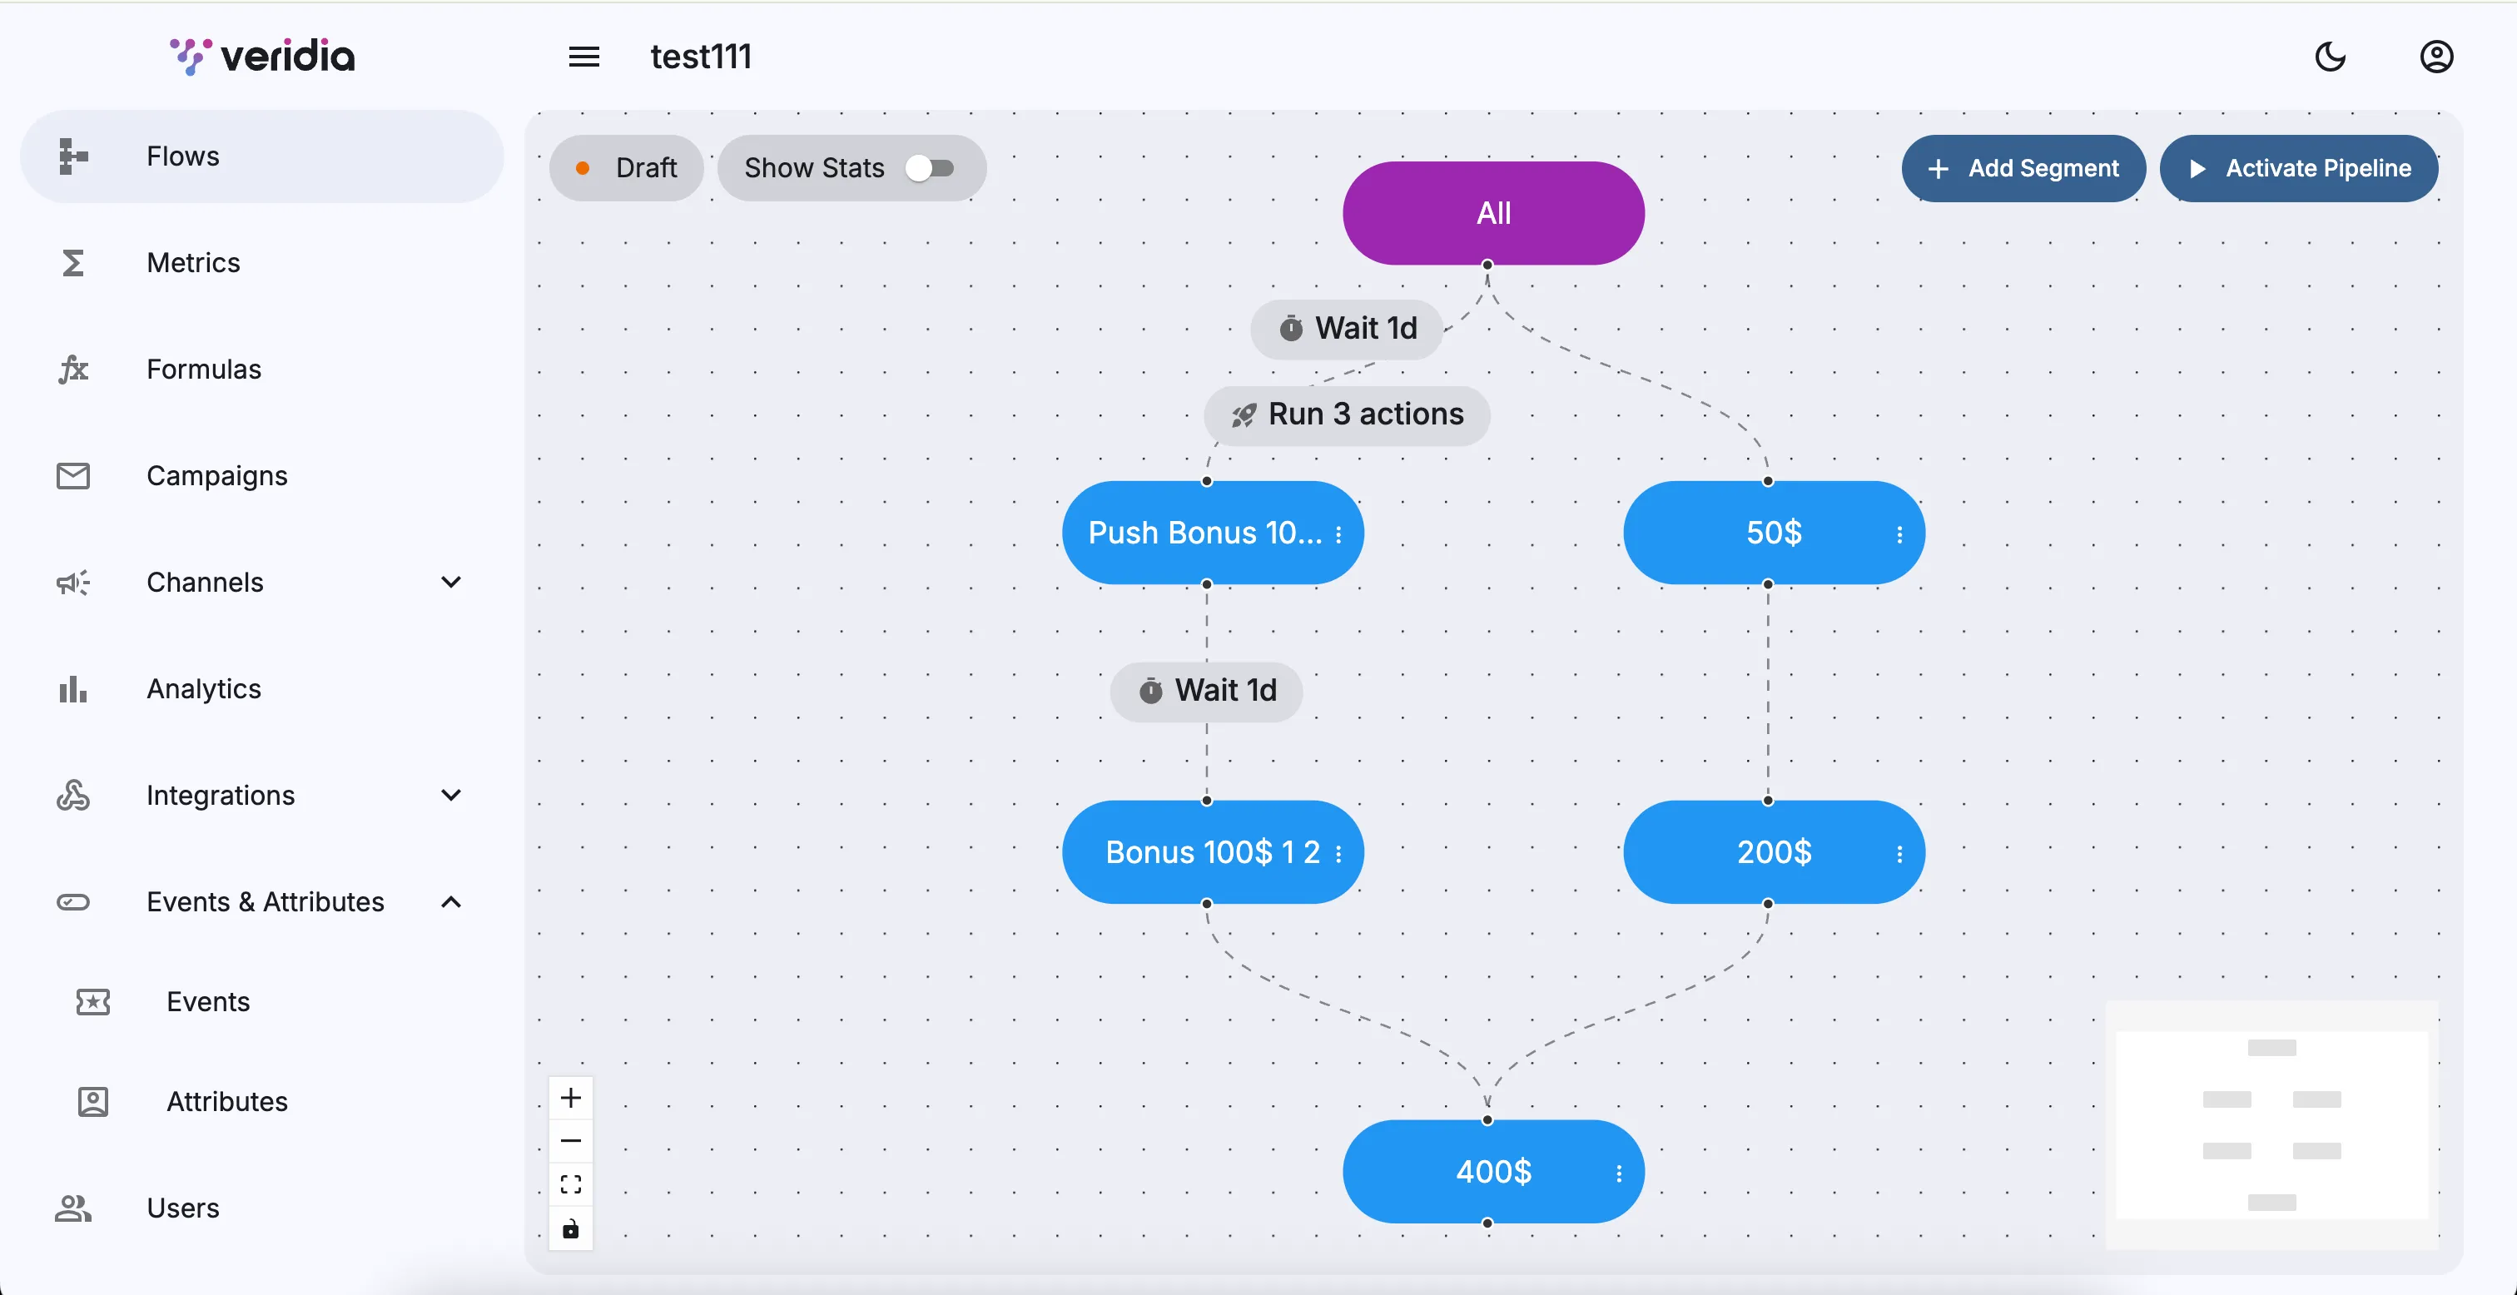
Task: Open options on Bonus 100$ 1 2 node
Action: click(x=1338, y=854)
